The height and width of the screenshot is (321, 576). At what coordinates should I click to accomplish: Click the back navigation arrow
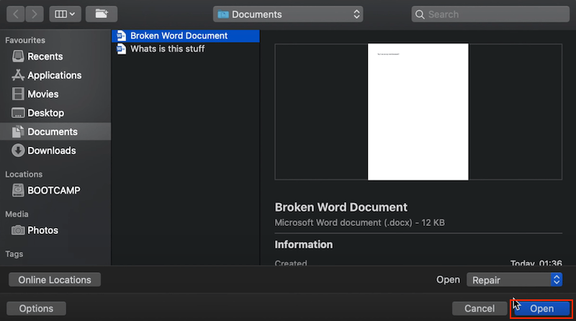pyautogui.click(x=15, y=14)
